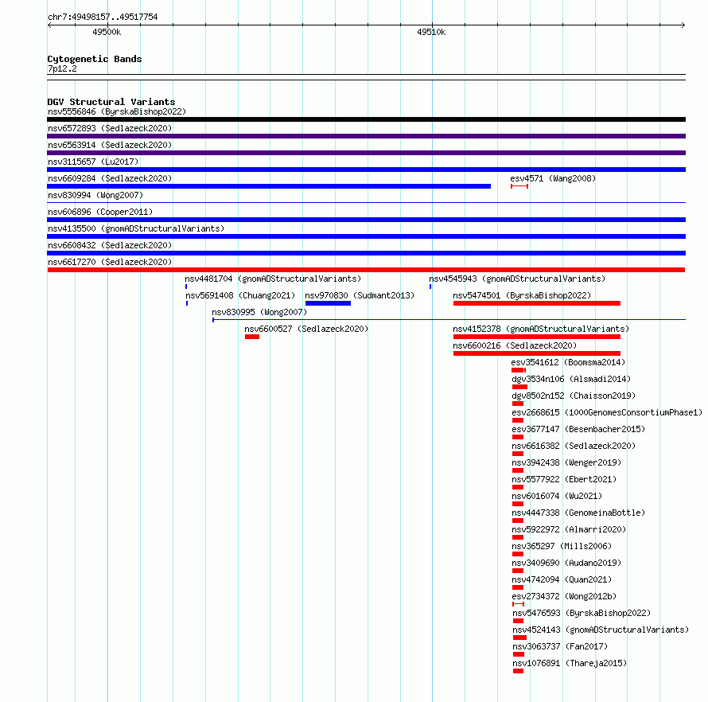The height and width of the screenshot is (702, 708).
Task: Click the chr7:49498157..49517754 coordinates
Action: pos(103,17)
